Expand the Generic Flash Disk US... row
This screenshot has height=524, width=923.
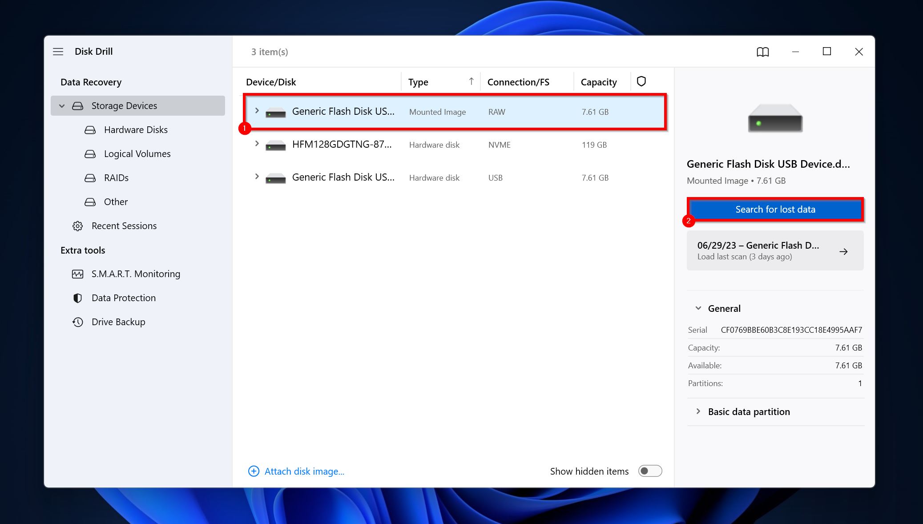pos(257,111)
